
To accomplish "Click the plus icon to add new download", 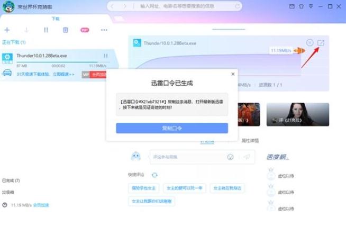I will coord(7,30).
